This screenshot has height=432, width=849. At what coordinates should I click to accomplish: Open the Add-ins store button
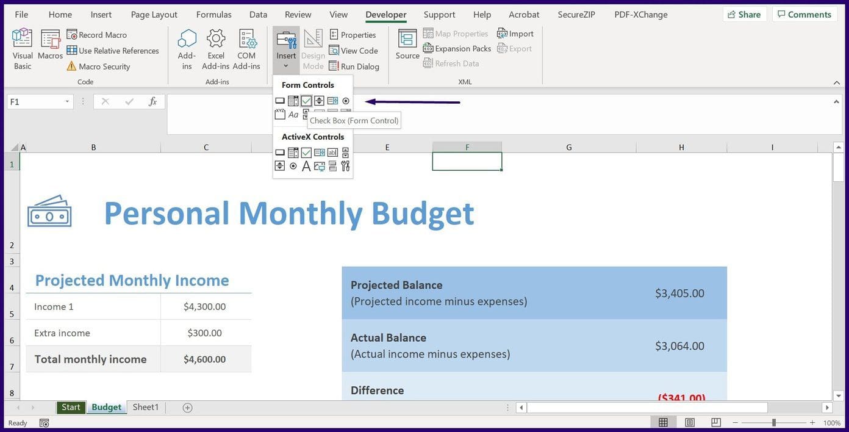pyautogui.click(x=187, y=49)
